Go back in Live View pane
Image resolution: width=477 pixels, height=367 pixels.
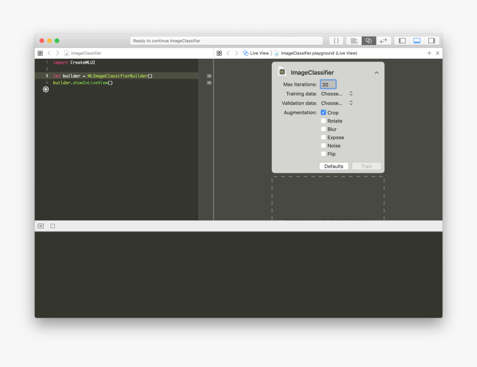[228, 53]
